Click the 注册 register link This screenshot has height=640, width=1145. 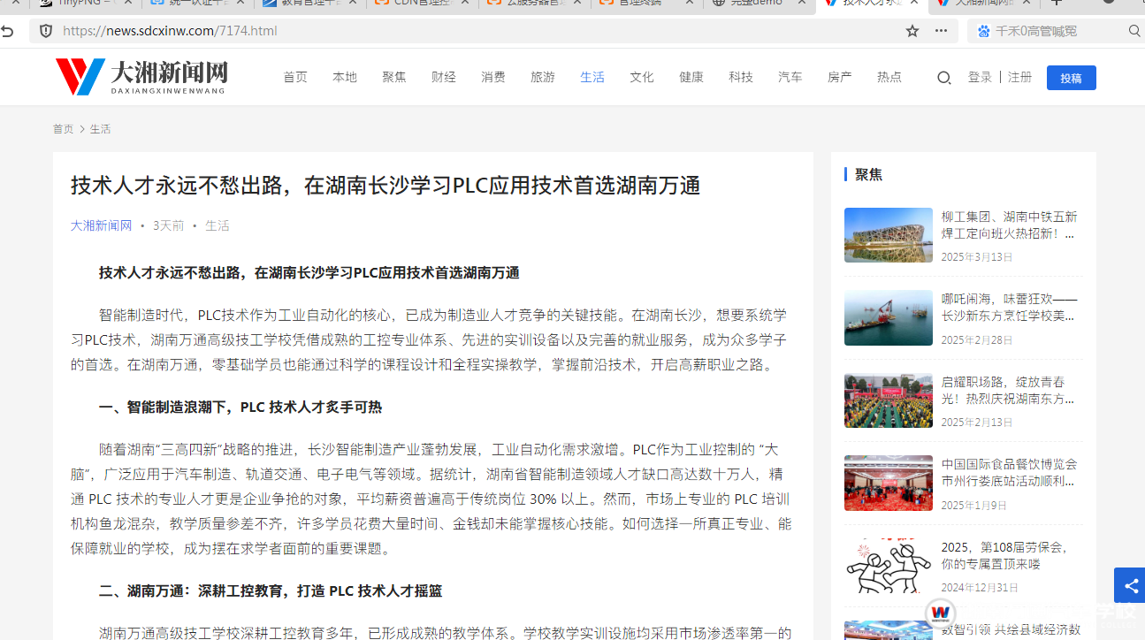click(x=1019, y=78)
